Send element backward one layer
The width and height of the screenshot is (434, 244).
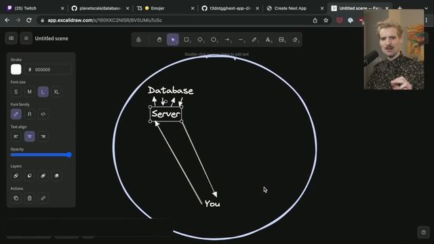(x=29, y=176)
